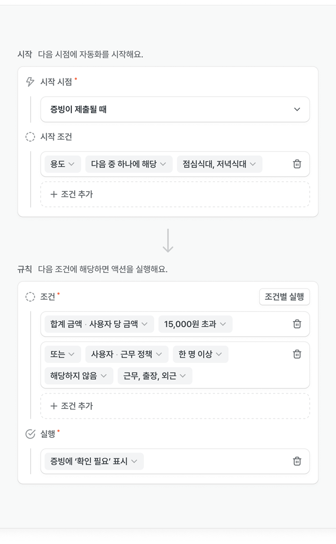Click the dashed circle icon beside 시작 조건
Viewport: 336px width, 544px height.
click(30, 137)
